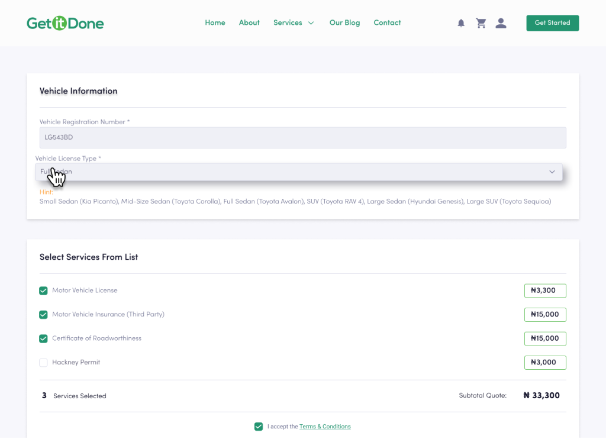The width and height of the screenshot is (606, 439).
Task: Toggle the accept Terms & Conditions checkbox
Action: 259,427
